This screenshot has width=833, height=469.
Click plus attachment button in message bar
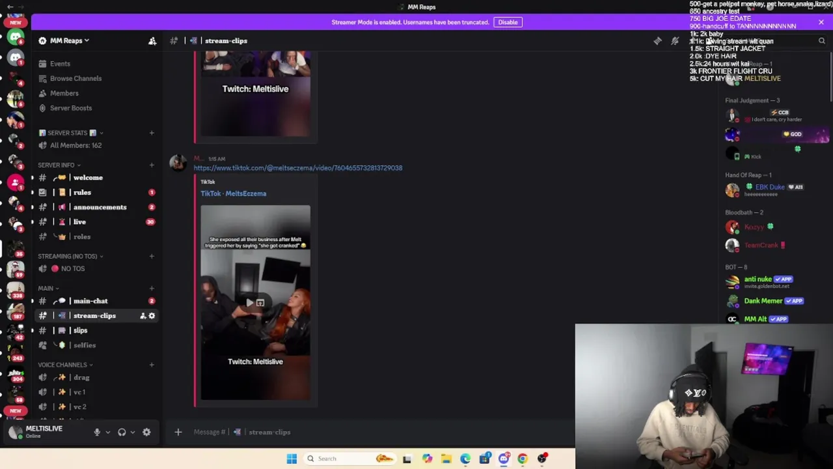[x=178, y=432]
